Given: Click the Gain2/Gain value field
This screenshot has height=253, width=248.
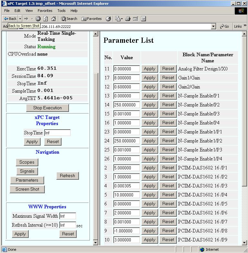Looking at the screenshot, I should (x=127, y=87).
